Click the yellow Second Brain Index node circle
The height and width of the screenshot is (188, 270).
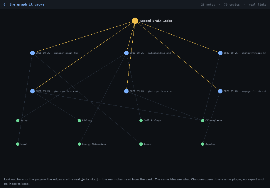[x=135, y=21]
